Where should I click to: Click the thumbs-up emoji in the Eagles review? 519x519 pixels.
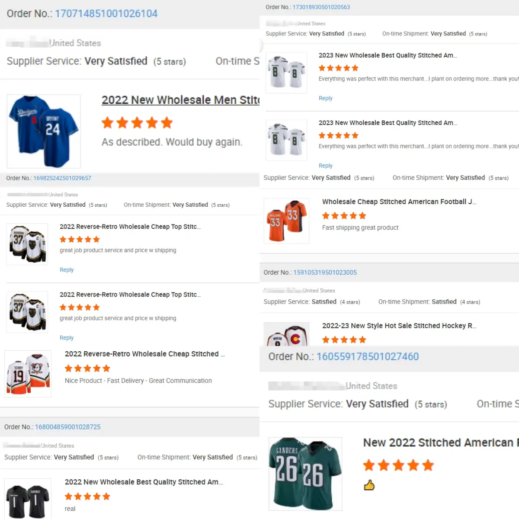point(369,485)
